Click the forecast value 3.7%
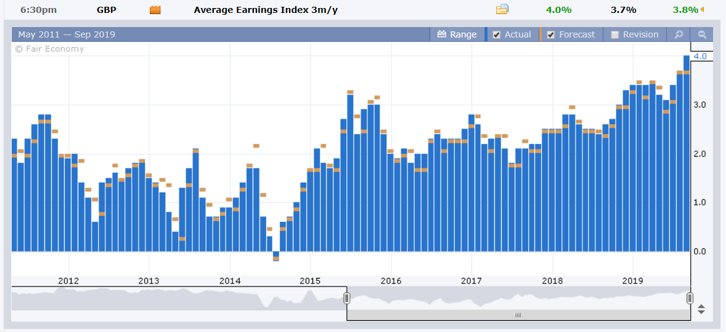The image size is (726, 332). (623, 10)
